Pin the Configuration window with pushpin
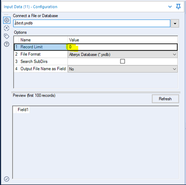Viewport: 186px width, 185px height. point(178,6)
